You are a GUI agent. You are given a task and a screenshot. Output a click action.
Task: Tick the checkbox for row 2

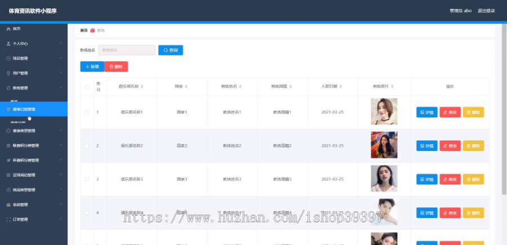click(87, 146)
